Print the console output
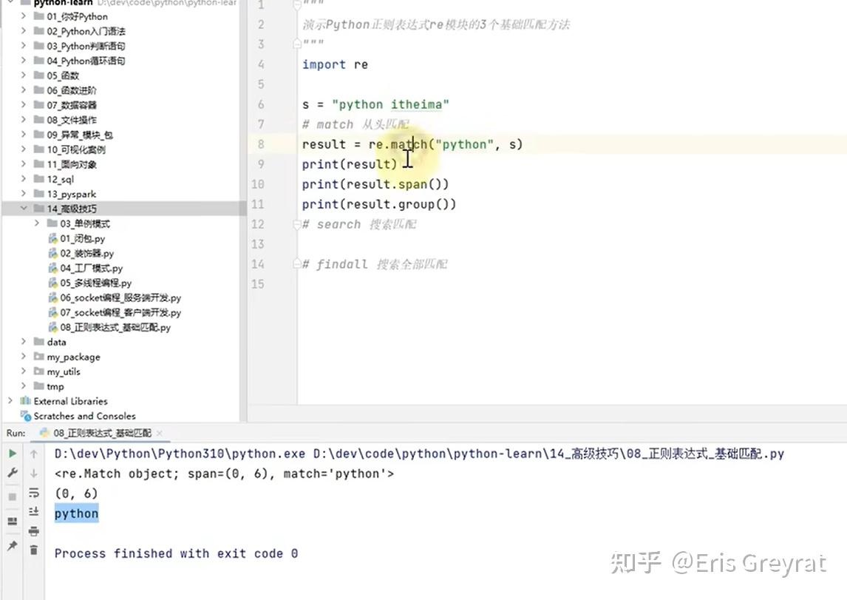847x600 pixels. tap(34, 531)
